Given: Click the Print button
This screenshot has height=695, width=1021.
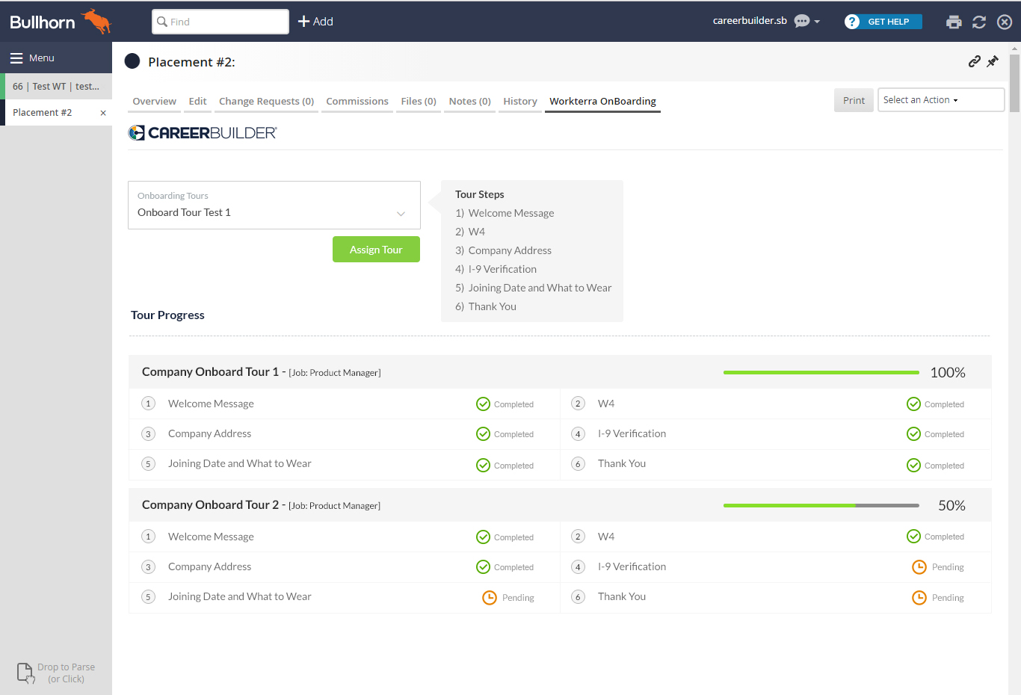Looking at the screenshot, I should (x=854, y=100).
